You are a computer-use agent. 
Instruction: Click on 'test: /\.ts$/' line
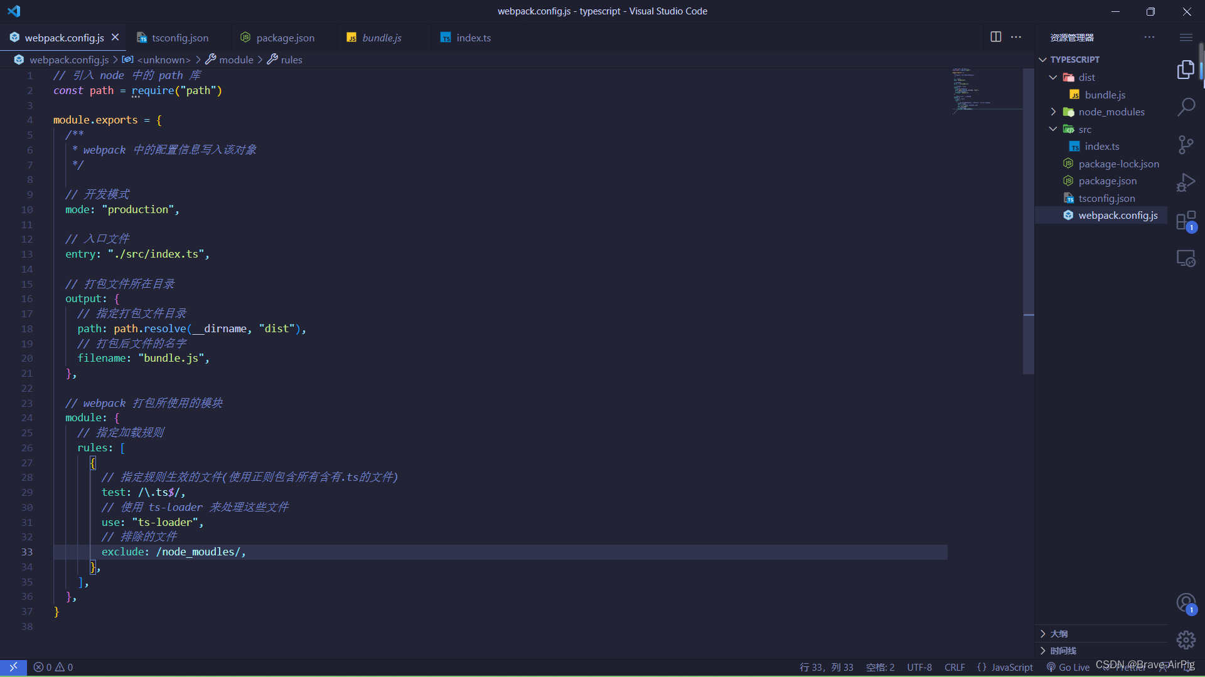click(x=144, y=492)
